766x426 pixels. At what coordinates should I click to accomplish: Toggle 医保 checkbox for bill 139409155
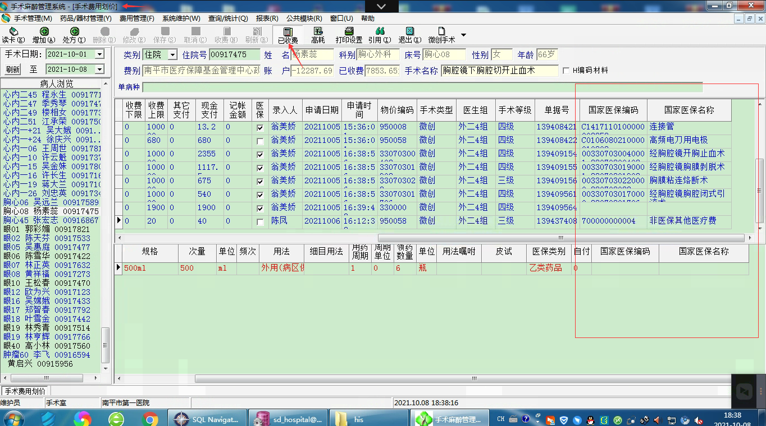(x=259, y=168)
